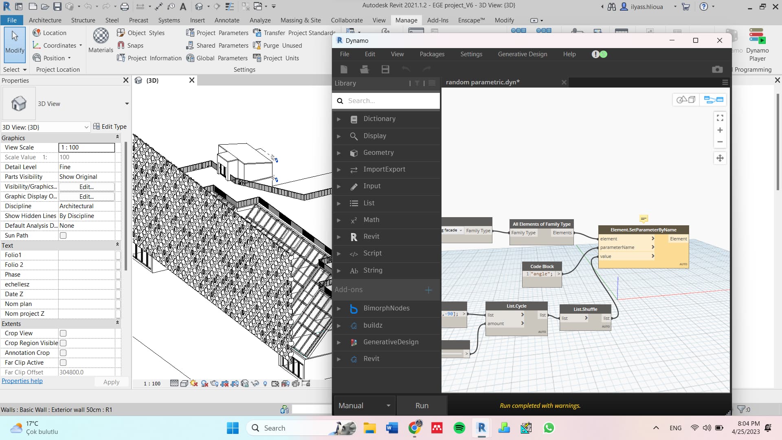Click Edit button for Graphic Display Options

coord(86,196)
